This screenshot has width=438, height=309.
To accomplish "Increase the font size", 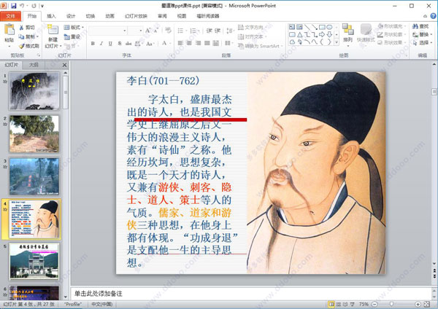I will [147, 31].
